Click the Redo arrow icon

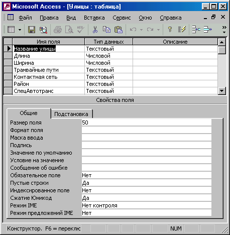(150, 30)
